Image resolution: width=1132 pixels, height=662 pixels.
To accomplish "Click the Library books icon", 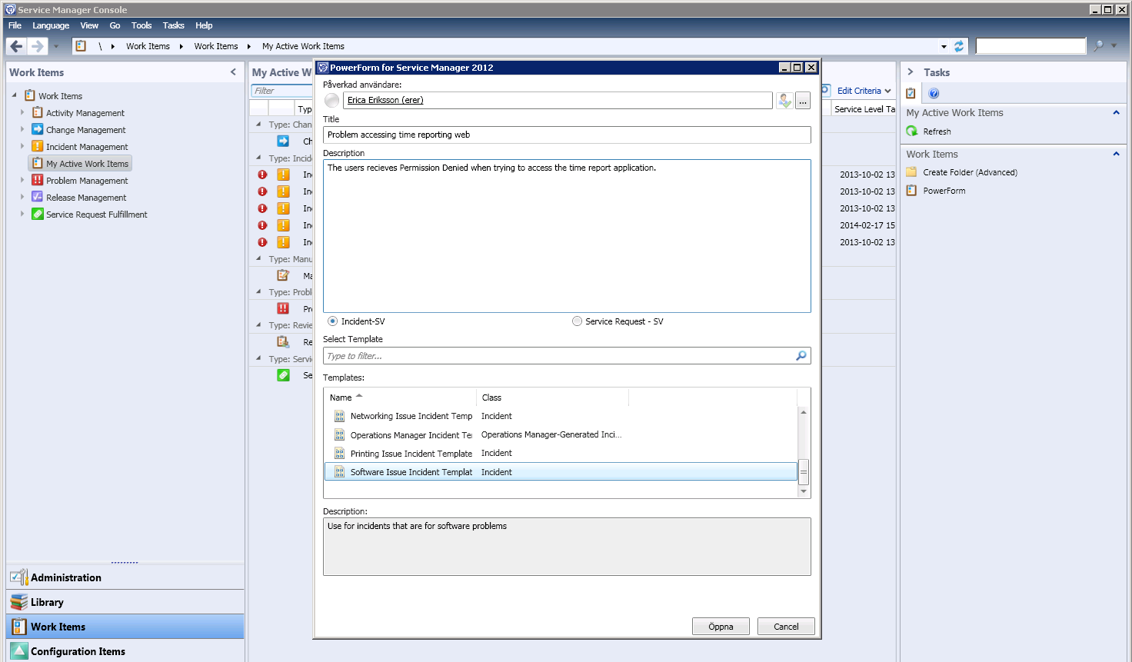I will pos(18,602).
